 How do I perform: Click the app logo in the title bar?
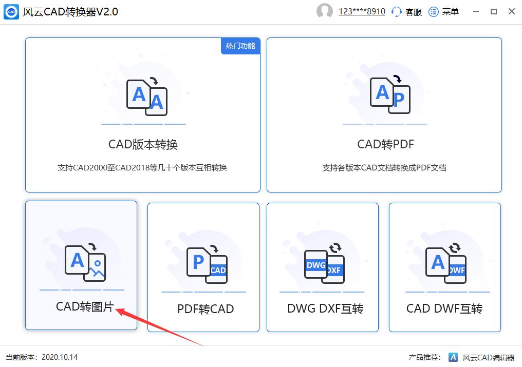pos(11,11)
